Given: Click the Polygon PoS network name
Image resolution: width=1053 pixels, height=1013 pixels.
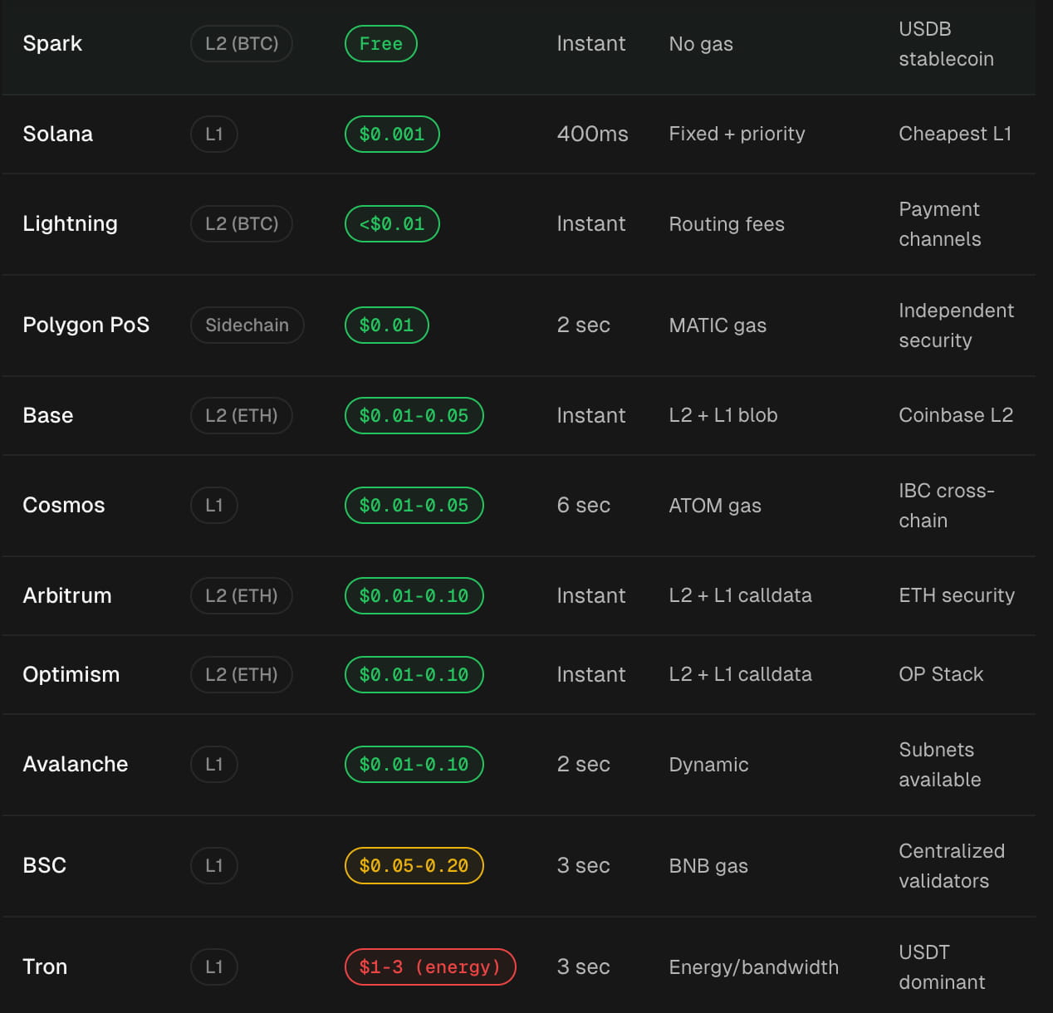Looking at the screenshot, I should tap(86, 325).
